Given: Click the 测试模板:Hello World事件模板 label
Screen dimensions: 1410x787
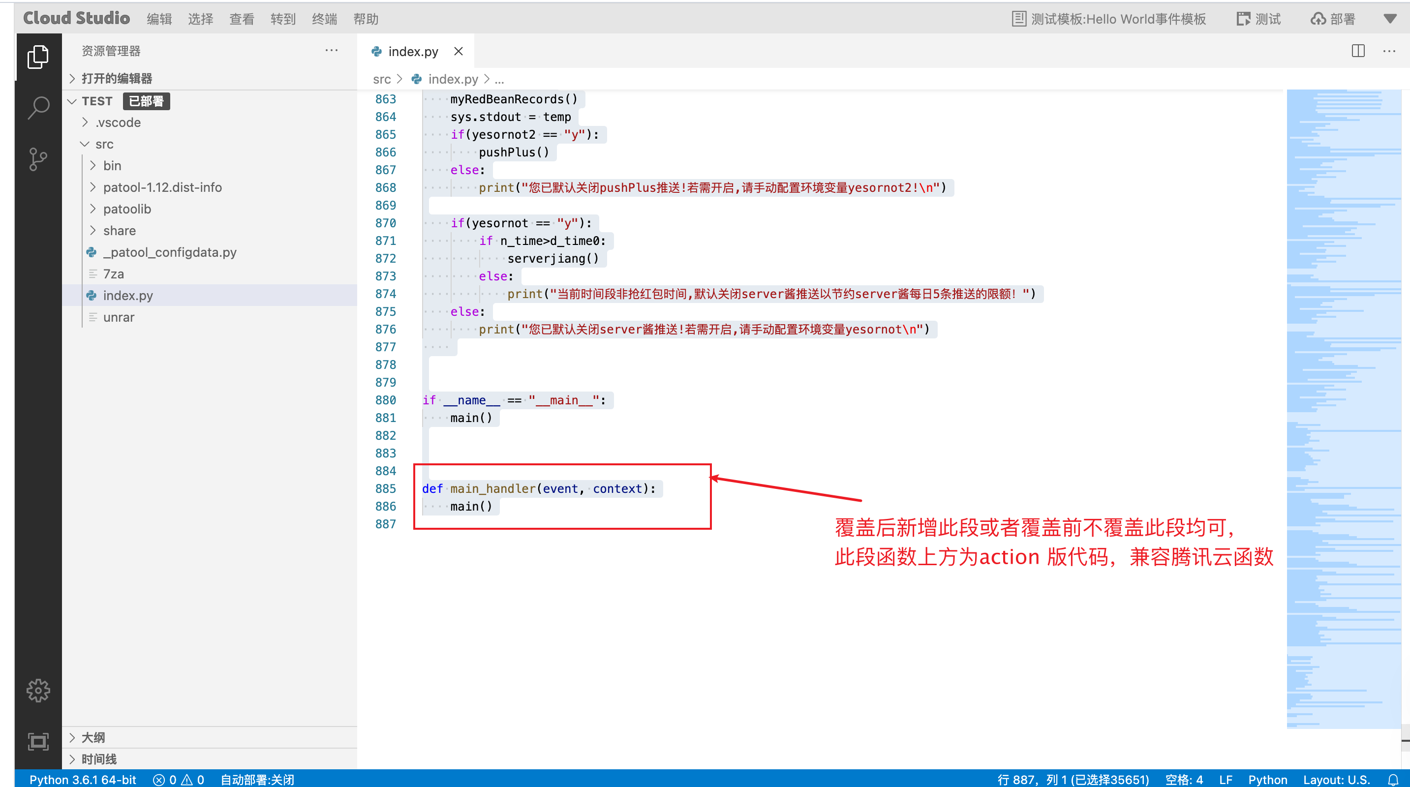Looking at the screenshot, I should [1118, 19].
